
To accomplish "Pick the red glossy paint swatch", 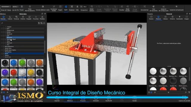I will 14,73.
